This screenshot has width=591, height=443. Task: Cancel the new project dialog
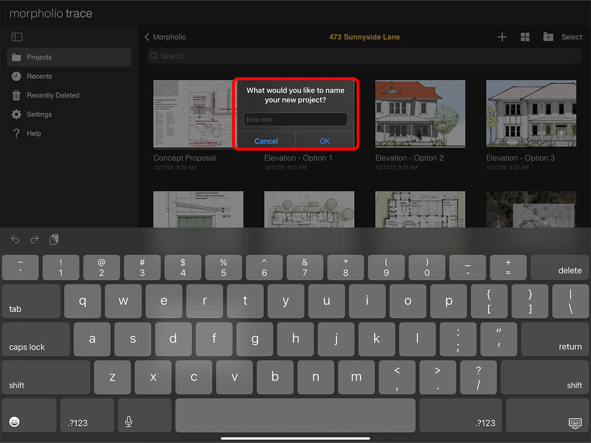pyautogui.click(x=266, y=141)
